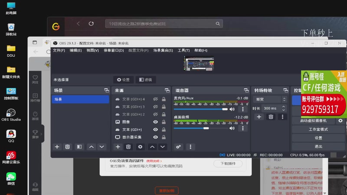The height and width of the screenshot is (195, 347).
Task: Pop out the 来源 dock
Action: click(167, 90)
